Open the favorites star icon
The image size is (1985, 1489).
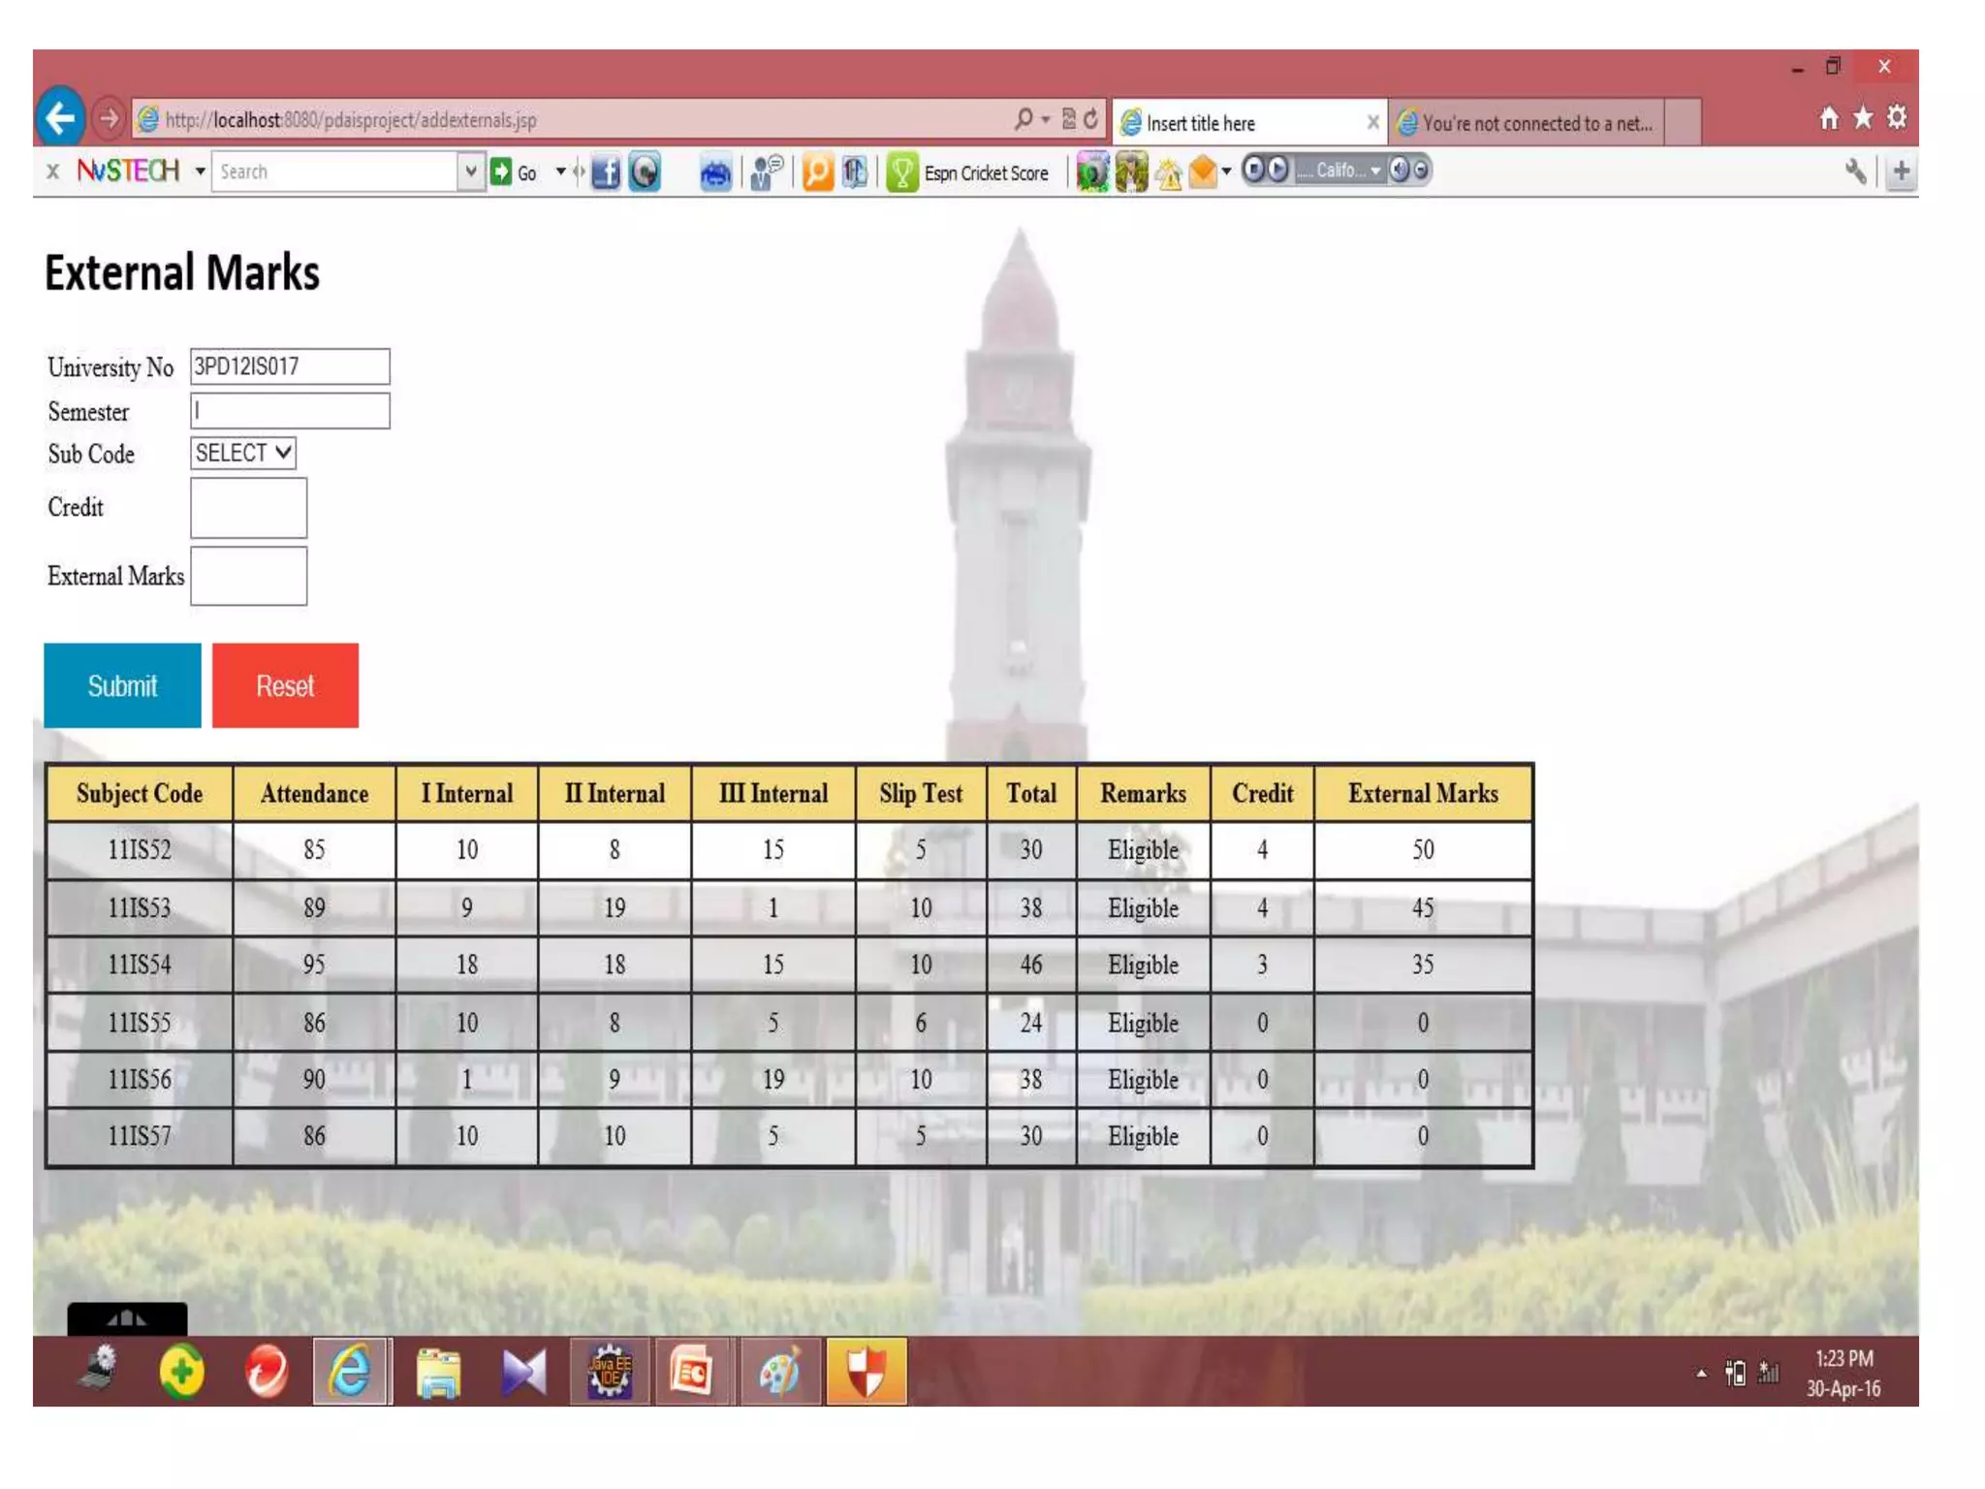tap(1862, 118)
